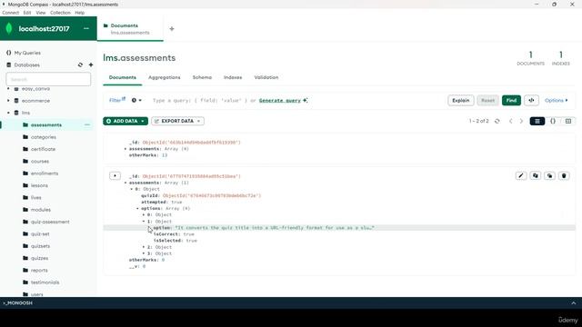The height and width of the screenshot is (327, 582).
Task: Focus the database search field
Action: (x=48, y=79)
